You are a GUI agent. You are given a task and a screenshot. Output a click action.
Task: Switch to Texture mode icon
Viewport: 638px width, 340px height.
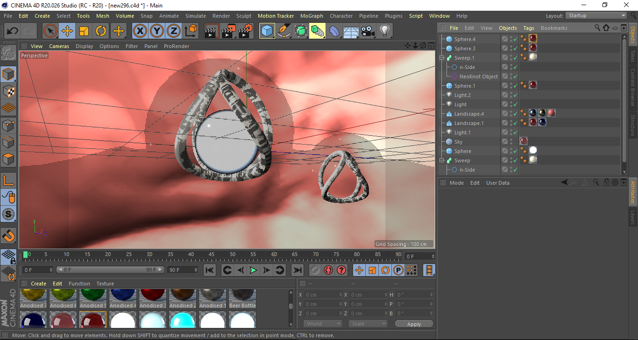click(x=8, y=91)
